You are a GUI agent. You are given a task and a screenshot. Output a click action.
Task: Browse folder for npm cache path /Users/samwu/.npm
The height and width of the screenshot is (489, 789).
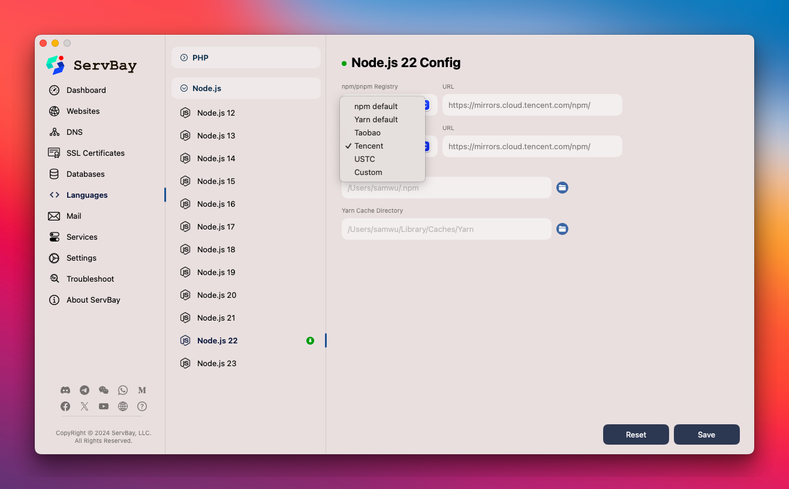point(562,188)
